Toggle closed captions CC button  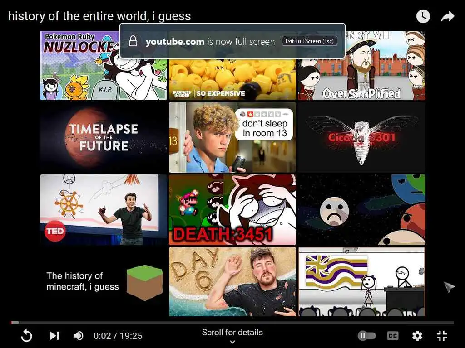click(x=393, y=336)
